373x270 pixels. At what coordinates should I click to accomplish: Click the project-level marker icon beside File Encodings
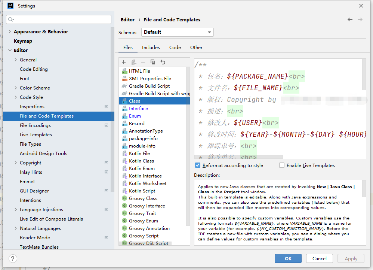[107, 125]
